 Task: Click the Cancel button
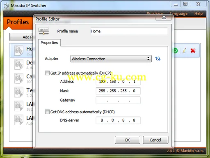click(155, 140)
